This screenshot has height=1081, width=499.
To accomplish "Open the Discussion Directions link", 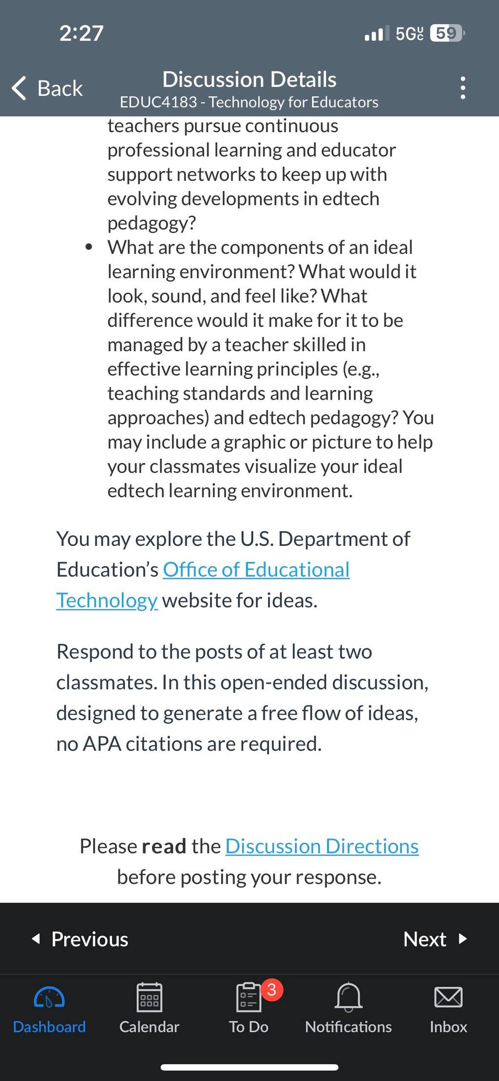I will pos(322,846).
